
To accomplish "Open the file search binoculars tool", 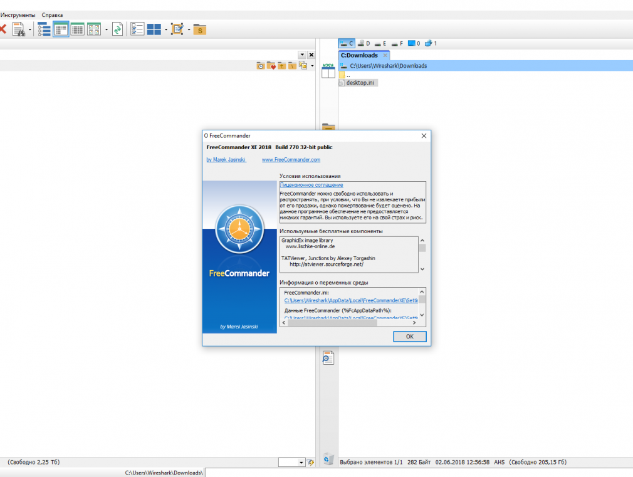I will click(19, 29).
